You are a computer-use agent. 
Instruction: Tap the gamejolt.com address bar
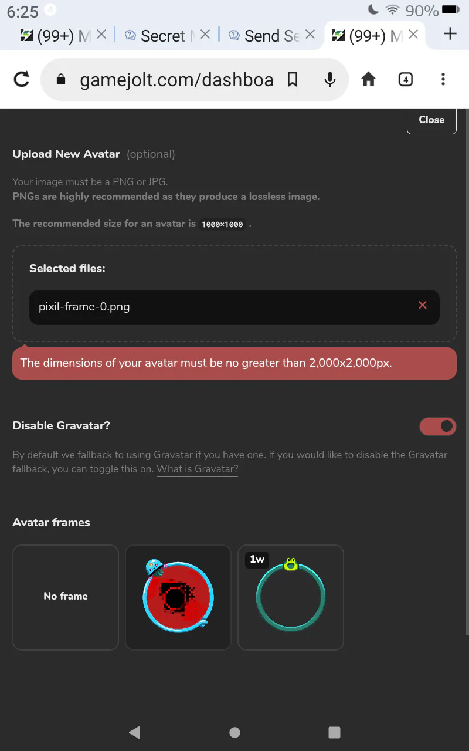(x=176, y=79)
